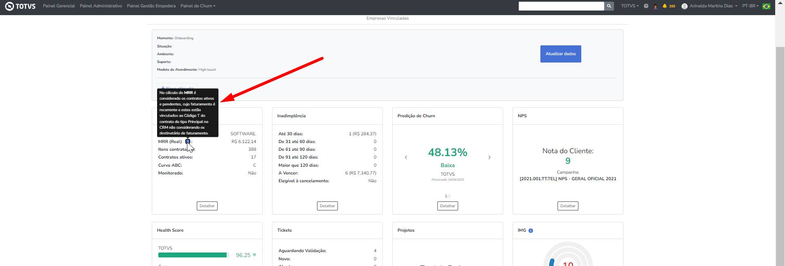The width and height of the screenshot is (785, 266).
Task: Click the NPS campaign name text
Action: tap(568, 179)
